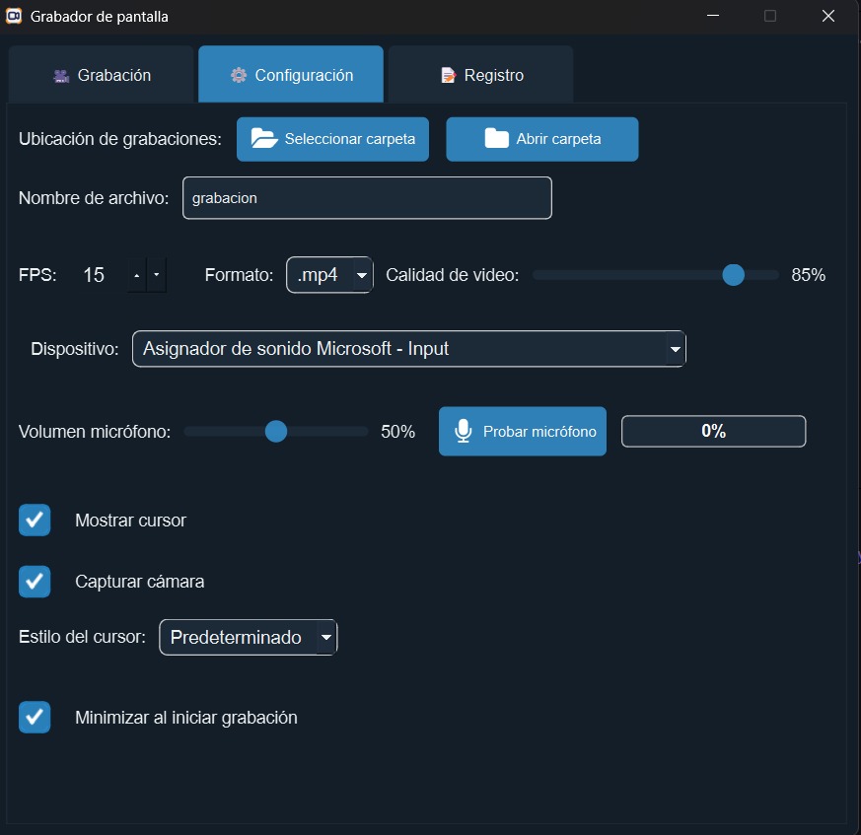This screenshot has width=861, height=835.
Task: Click the Volumen micrófono slider handle
Action: tap(276, 432)
